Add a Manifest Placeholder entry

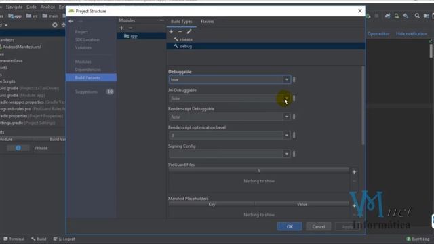pyautogui.click(x=354, y=206)
